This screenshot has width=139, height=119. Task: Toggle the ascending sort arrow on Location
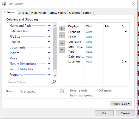pyautogui.click(x=125, y=61)
